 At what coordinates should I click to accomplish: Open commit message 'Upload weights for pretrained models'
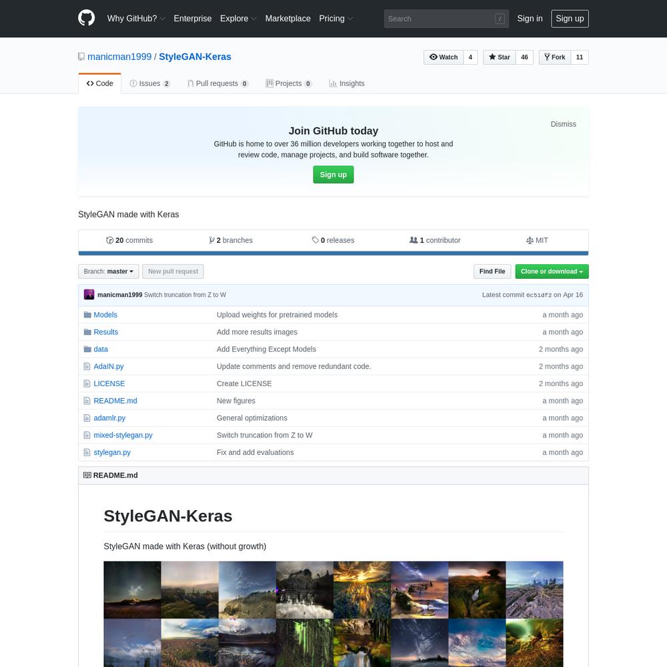point(277,315)
